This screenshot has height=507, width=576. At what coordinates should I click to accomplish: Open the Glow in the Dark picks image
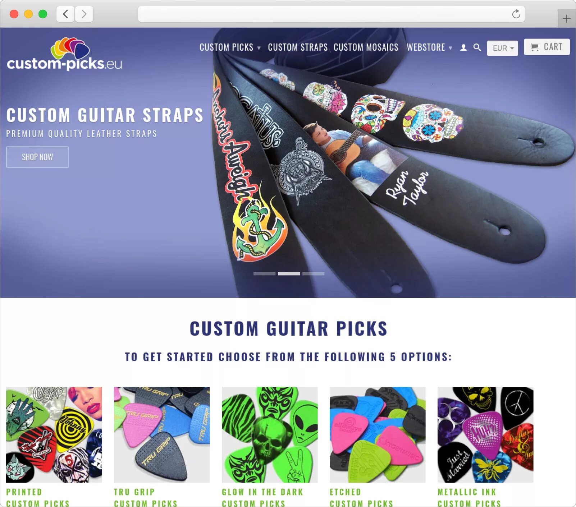coord(270,435)
